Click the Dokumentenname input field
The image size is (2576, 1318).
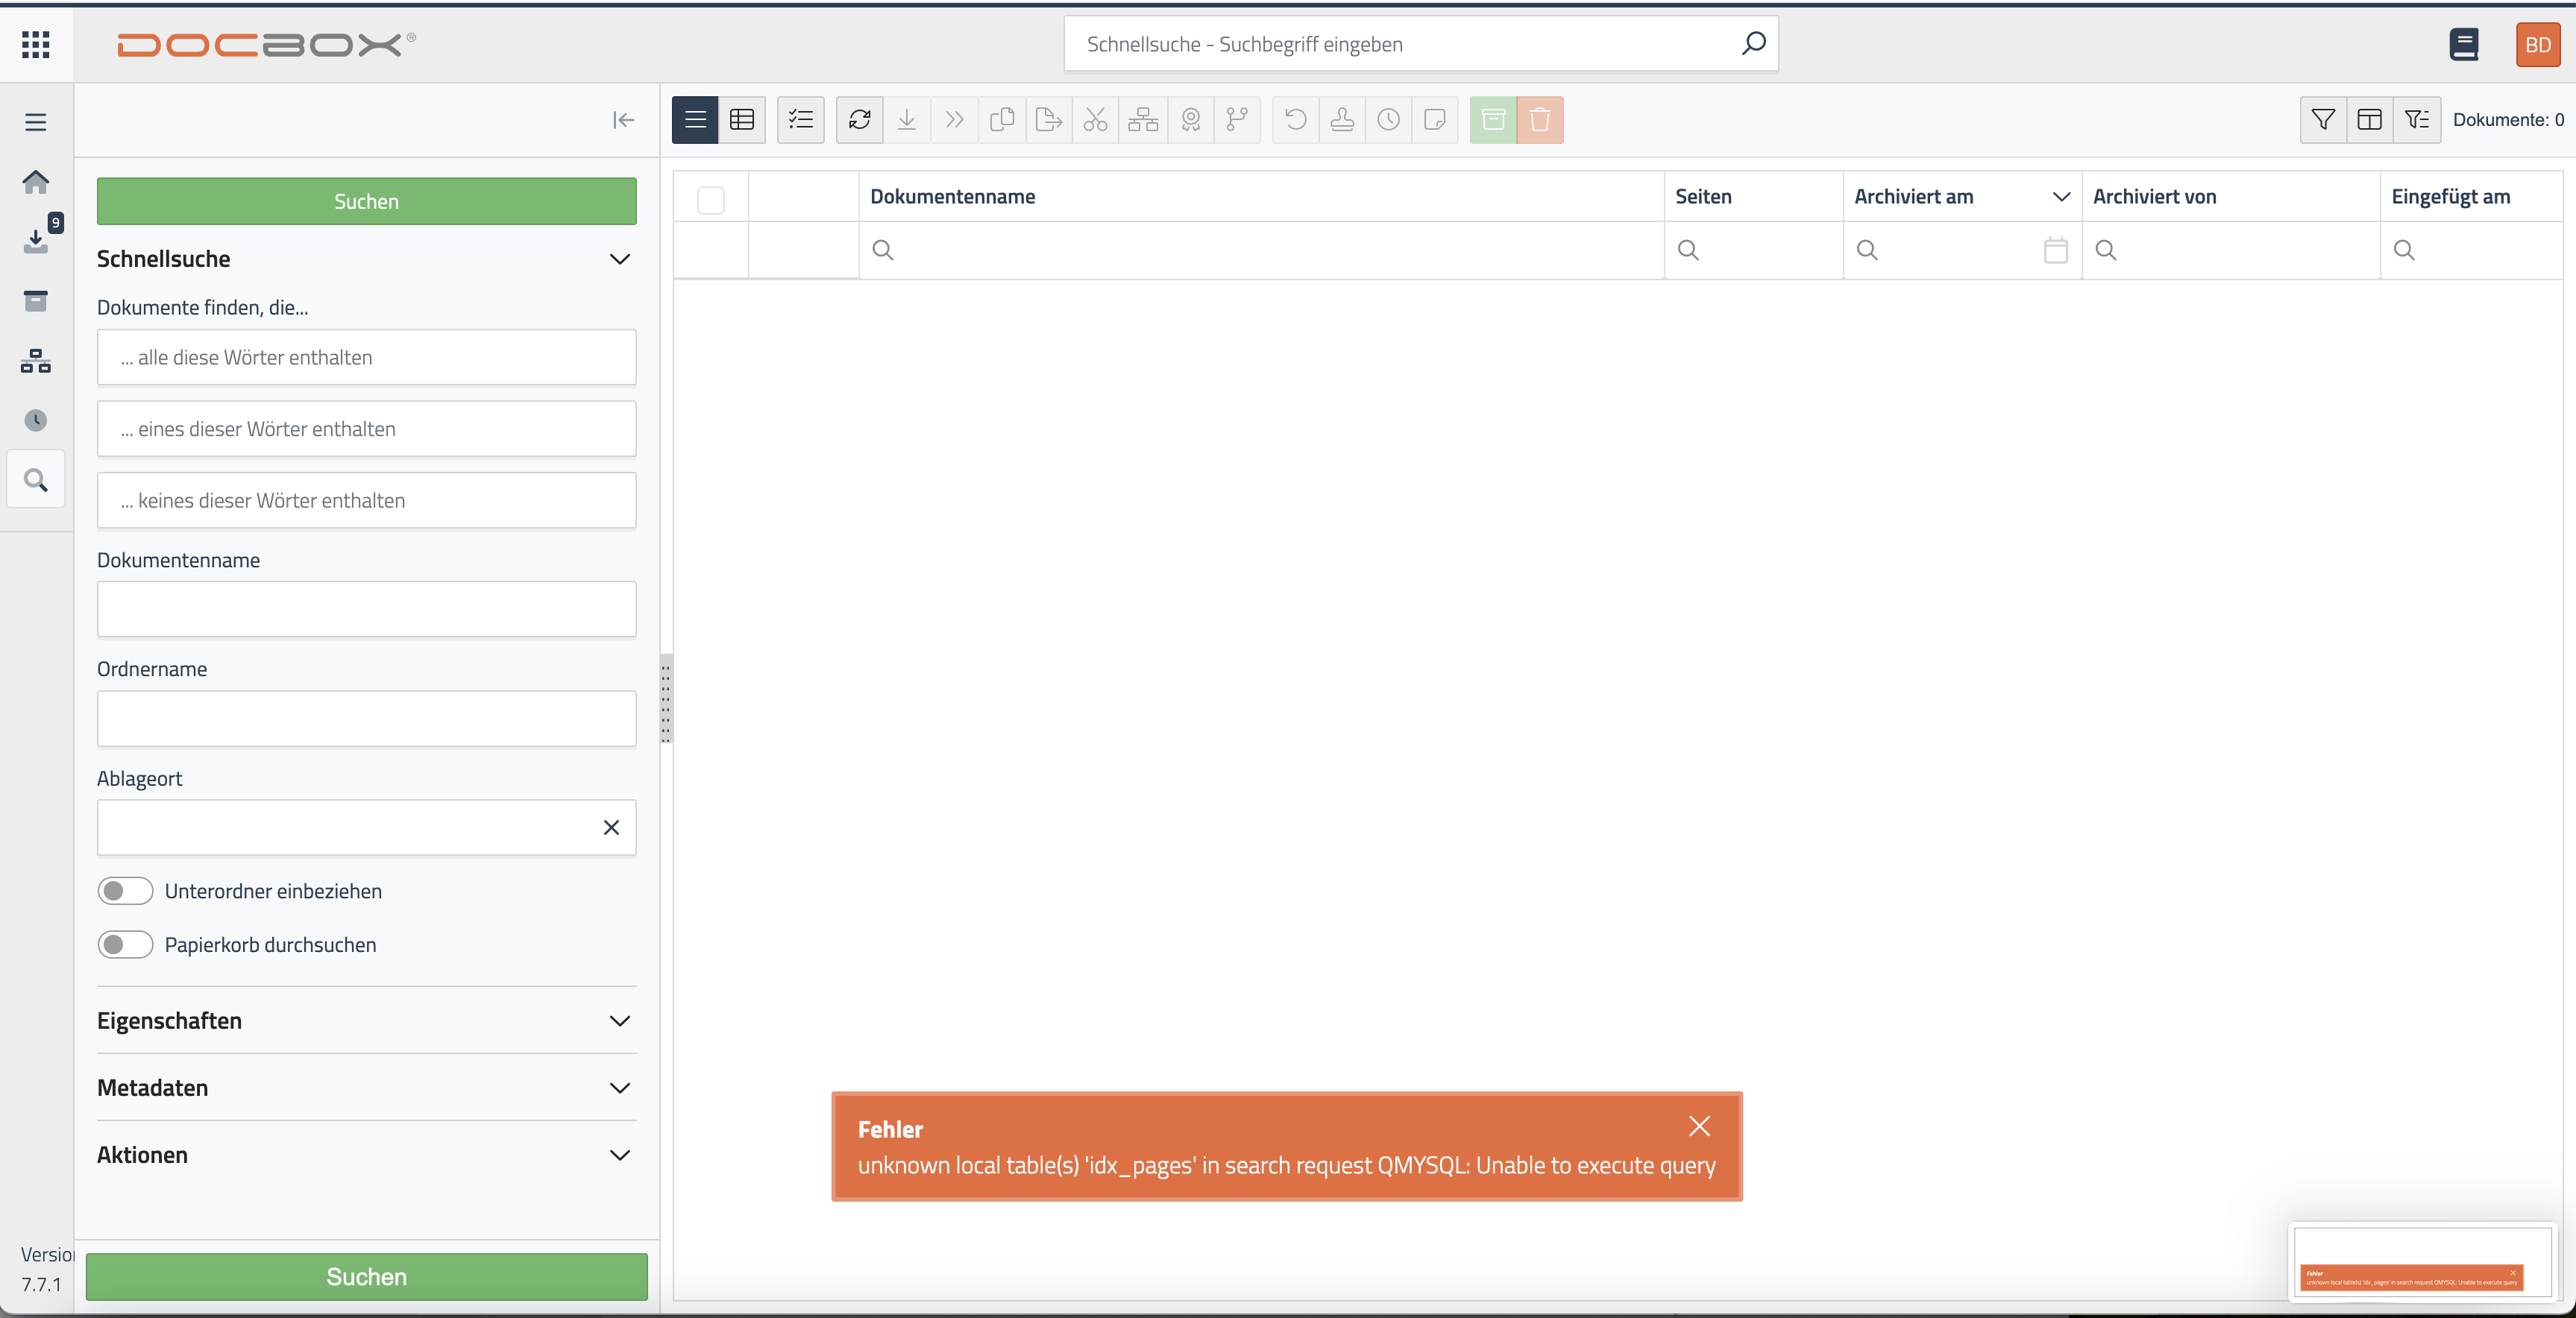(367, 608)
